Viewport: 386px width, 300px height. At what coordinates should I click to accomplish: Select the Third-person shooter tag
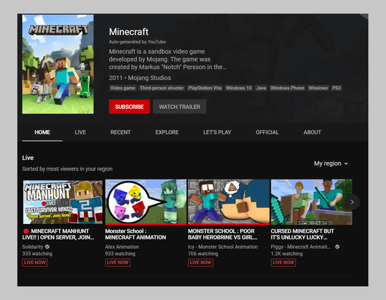pos(161,88)
